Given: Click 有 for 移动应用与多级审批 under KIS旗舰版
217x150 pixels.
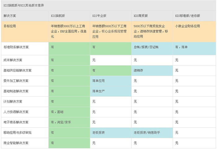Looking at the screenshot, I should pyautogui.click(x=52, y=133).
